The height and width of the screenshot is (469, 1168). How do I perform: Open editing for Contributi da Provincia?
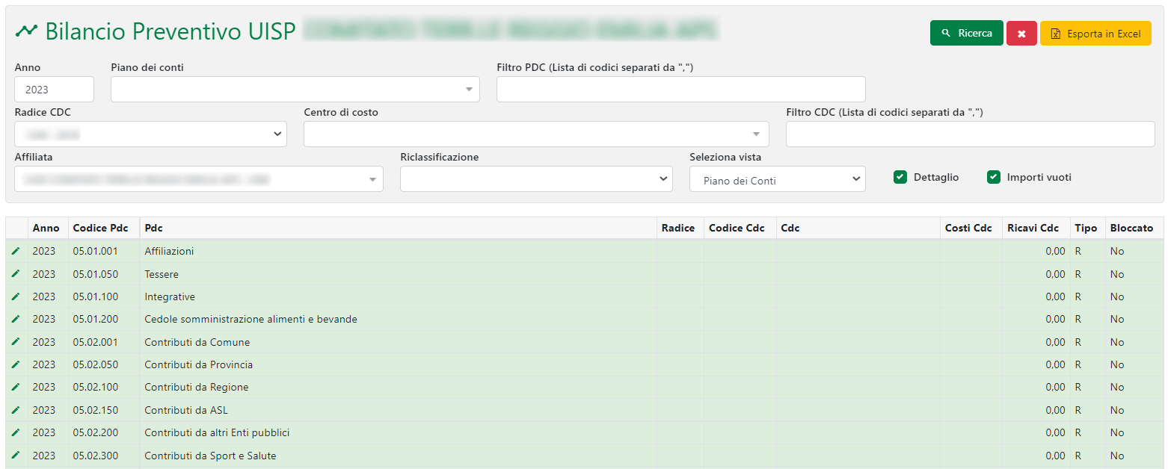[x=16, y=364]
